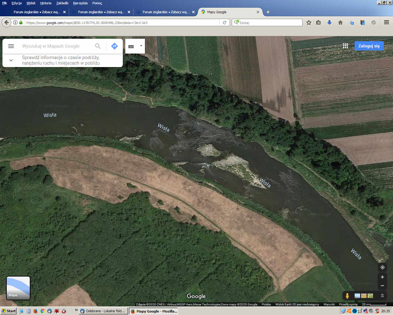Switch to Mapa layer view
393x315 pixels.
pos(18,288)
